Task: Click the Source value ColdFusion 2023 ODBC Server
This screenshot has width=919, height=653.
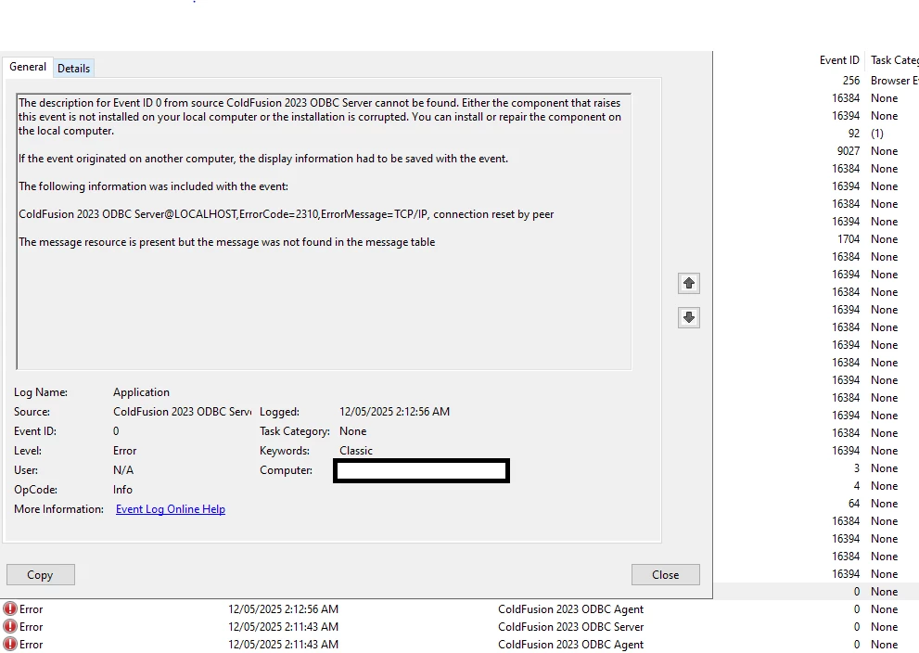Action: [183, 412]
